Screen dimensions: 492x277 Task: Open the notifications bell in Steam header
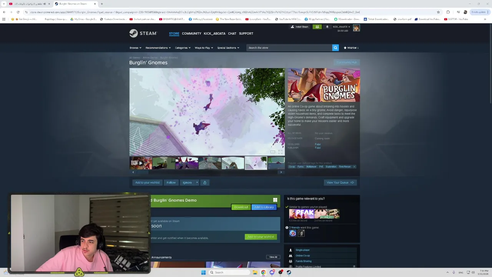pos(327,27)
